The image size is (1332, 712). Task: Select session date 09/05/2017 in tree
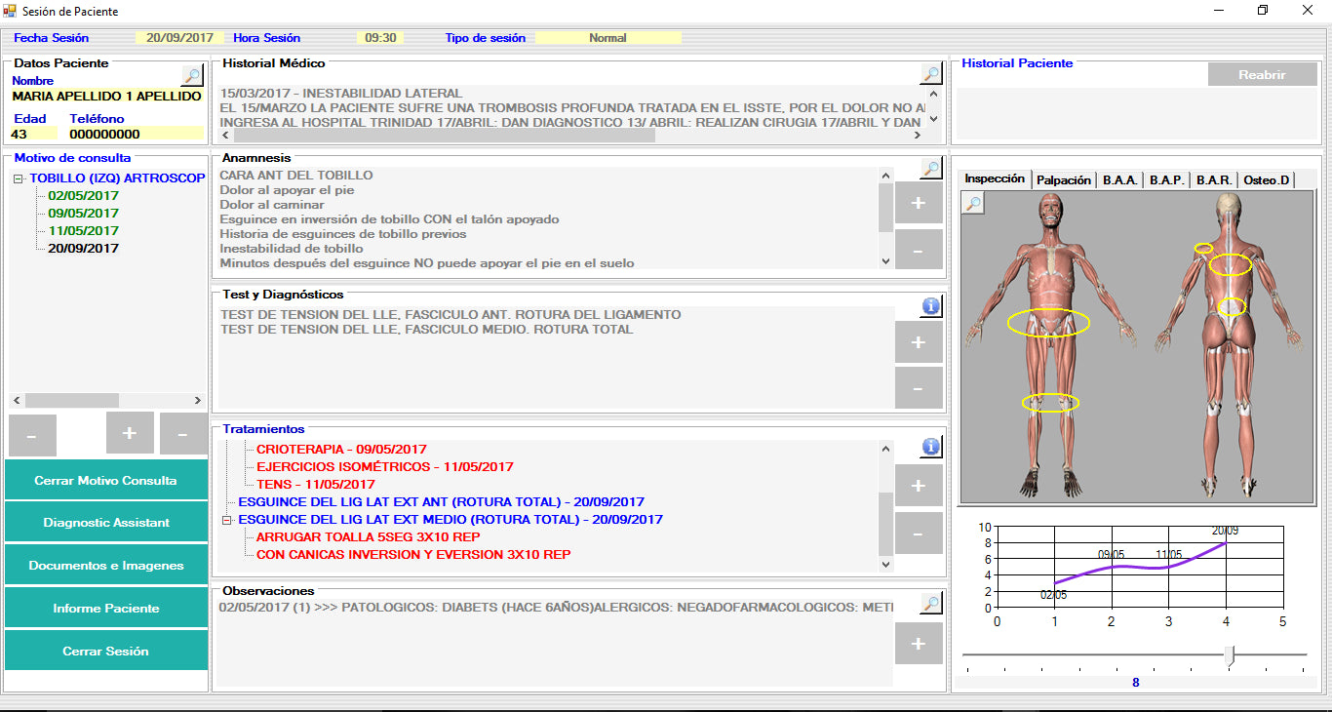pos(83,213)
